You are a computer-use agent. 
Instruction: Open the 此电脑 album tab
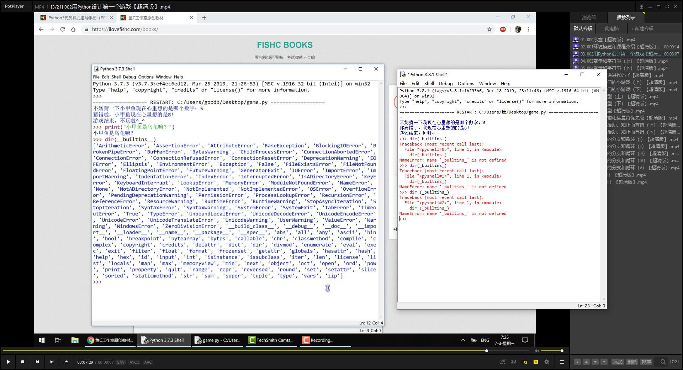(x=611, y=28)
